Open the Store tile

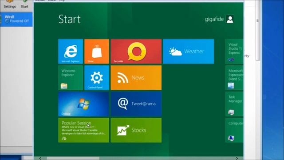point(97,52)
